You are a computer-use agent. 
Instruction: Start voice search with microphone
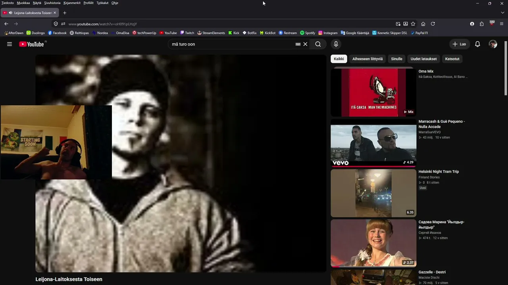coord(336,44)
